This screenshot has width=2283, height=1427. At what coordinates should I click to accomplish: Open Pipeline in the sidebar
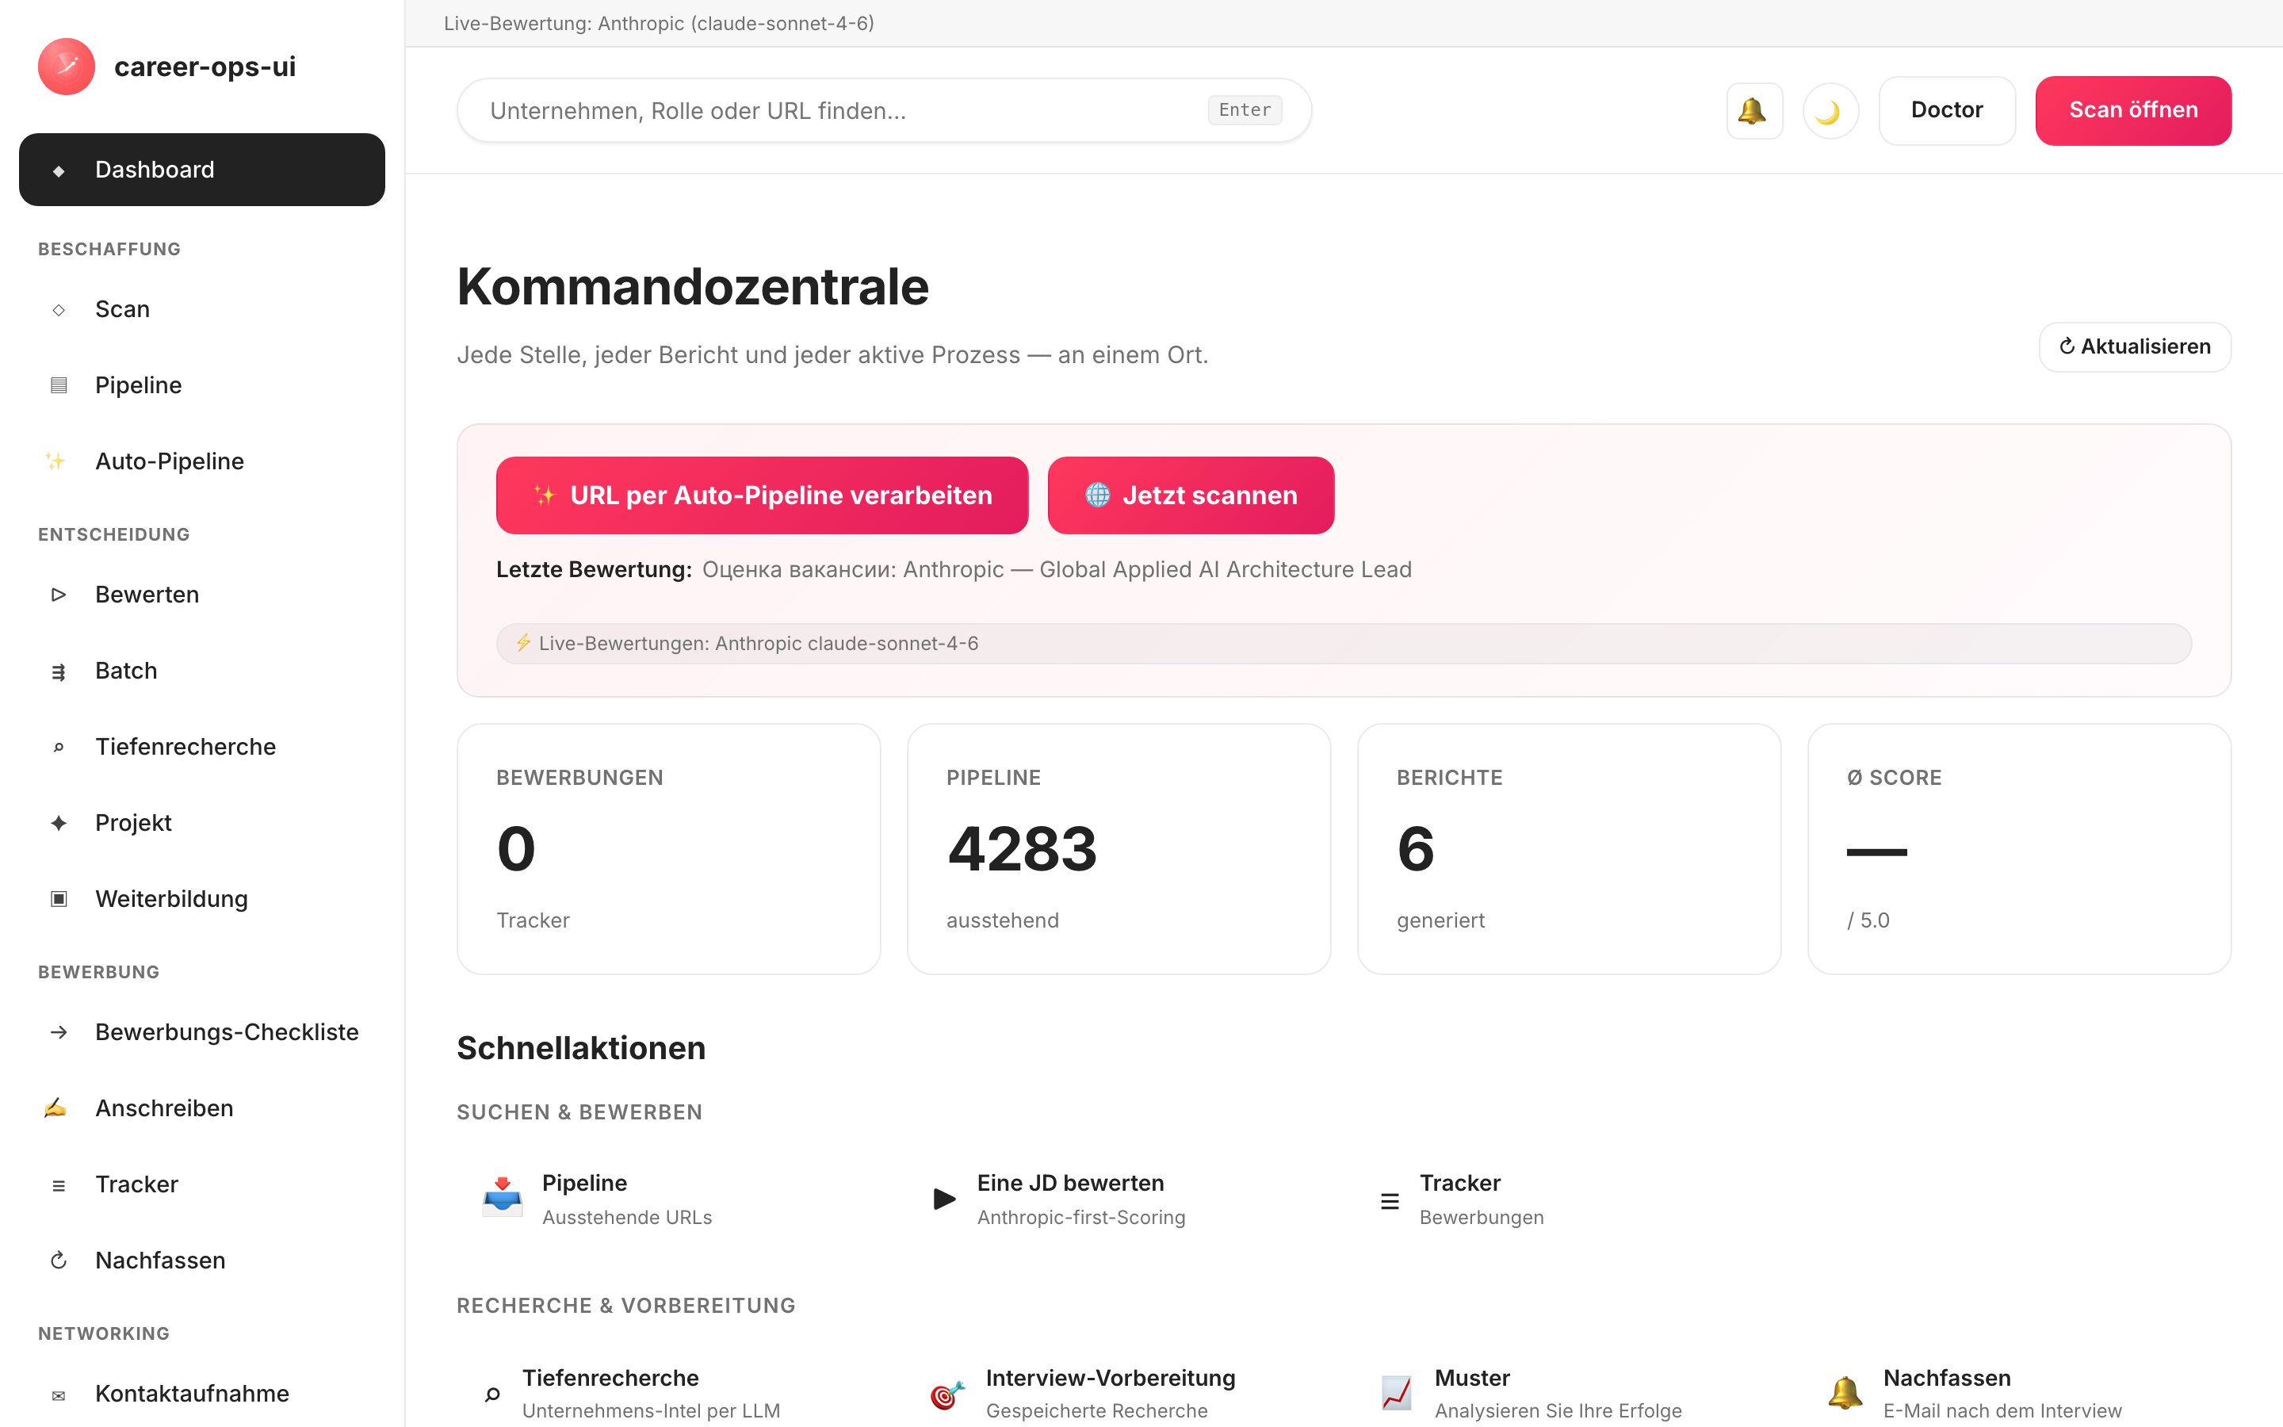tap(202, 385)
